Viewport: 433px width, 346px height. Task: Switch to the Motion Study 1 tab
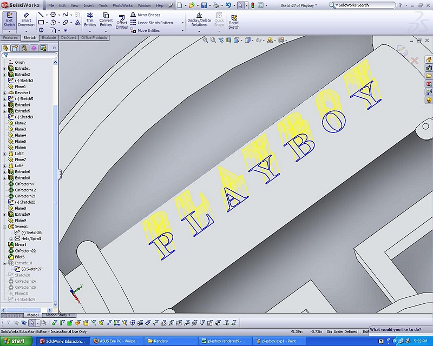[58, 315]
